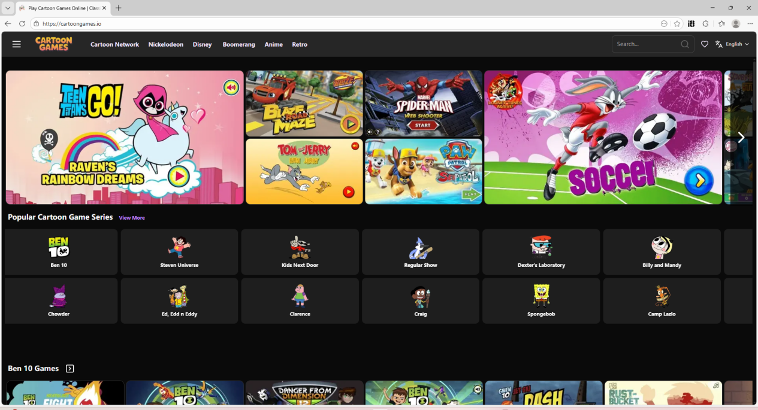Open the Nickelodeon menu item
The image size is (758, 410).
click(166, 44)
